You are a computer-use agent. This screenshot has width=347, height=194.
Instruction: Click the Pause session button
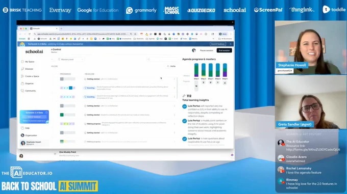pos(207,50)
